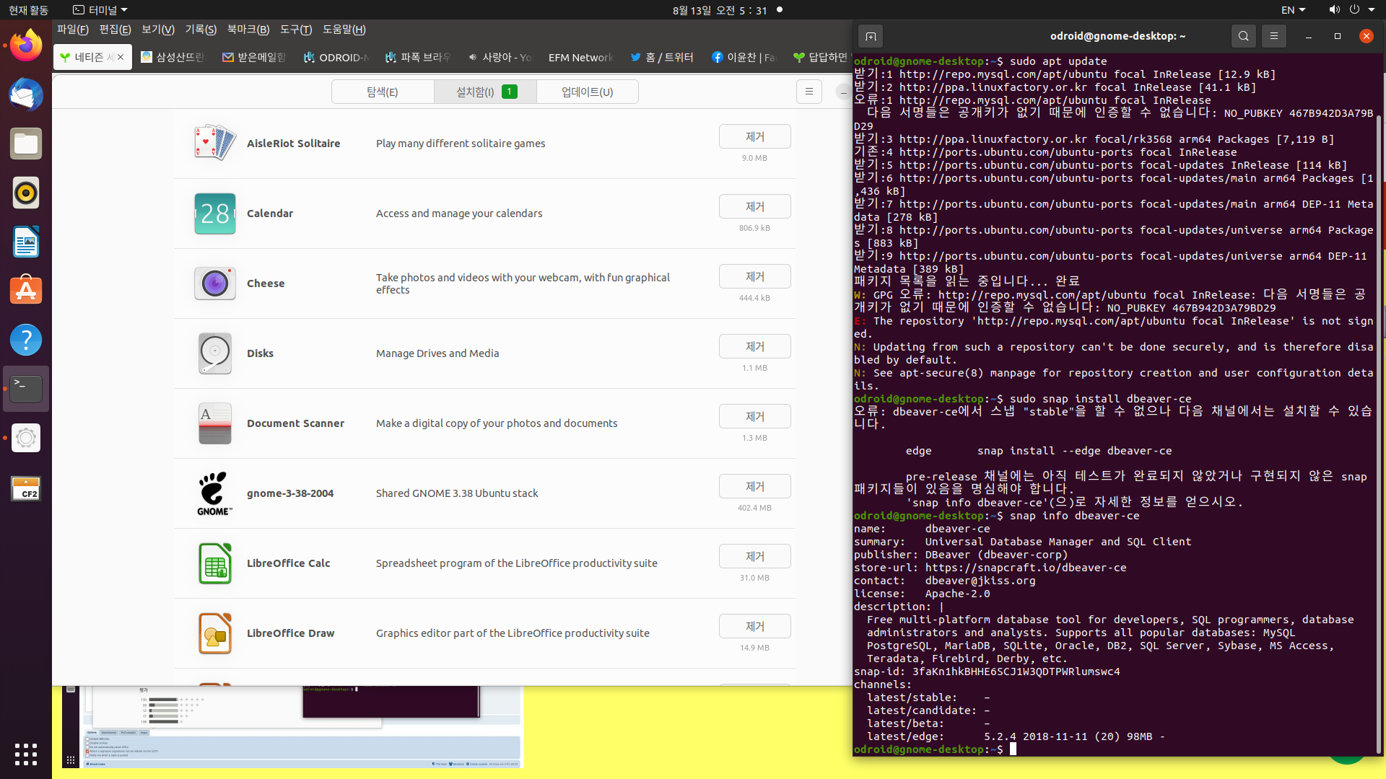
Task: Open the power system menu arrow
Action: point(1372,10)
